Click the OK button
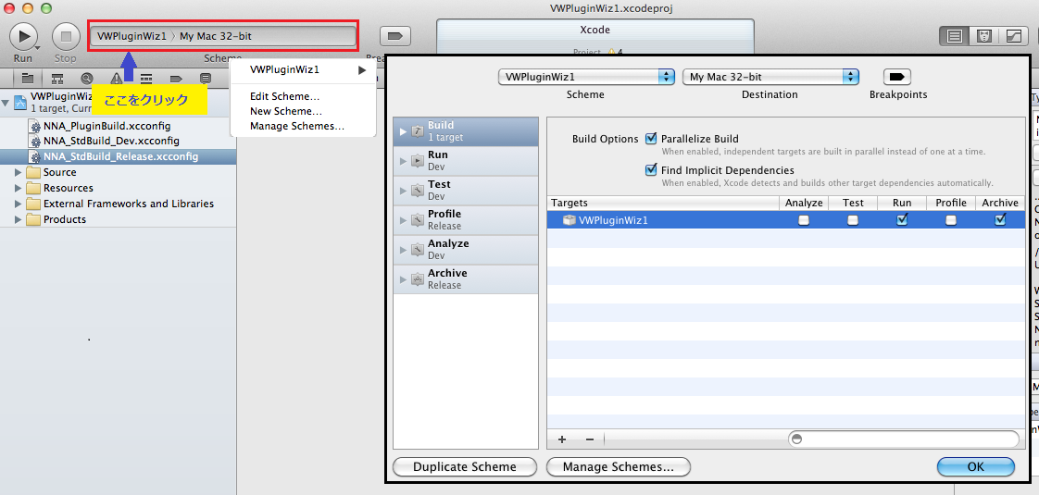1039x495 pixels. click(x=975, y=466)
